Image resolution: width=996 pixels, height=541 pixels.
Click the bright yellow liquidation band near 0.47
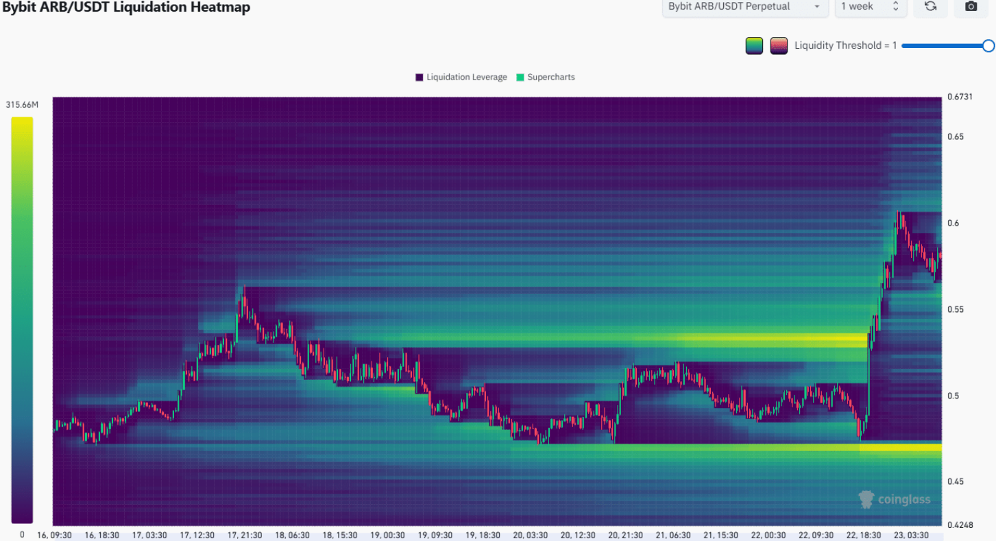click(901, 448)
